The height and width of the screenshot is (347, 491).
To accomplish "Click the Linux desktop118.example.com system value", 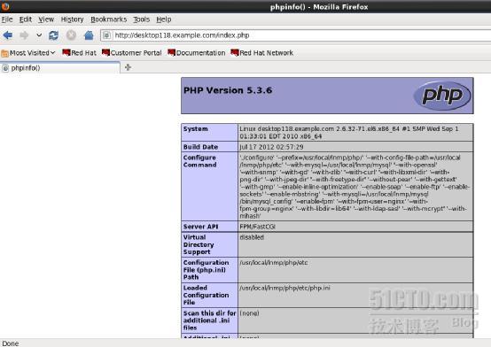I will click(x=349, y=133).
